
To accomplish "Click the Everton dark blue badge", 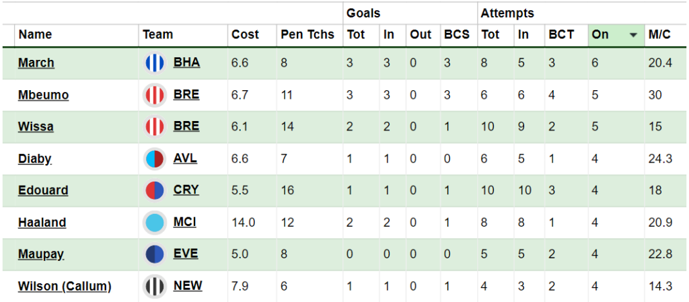I will 155,254.
